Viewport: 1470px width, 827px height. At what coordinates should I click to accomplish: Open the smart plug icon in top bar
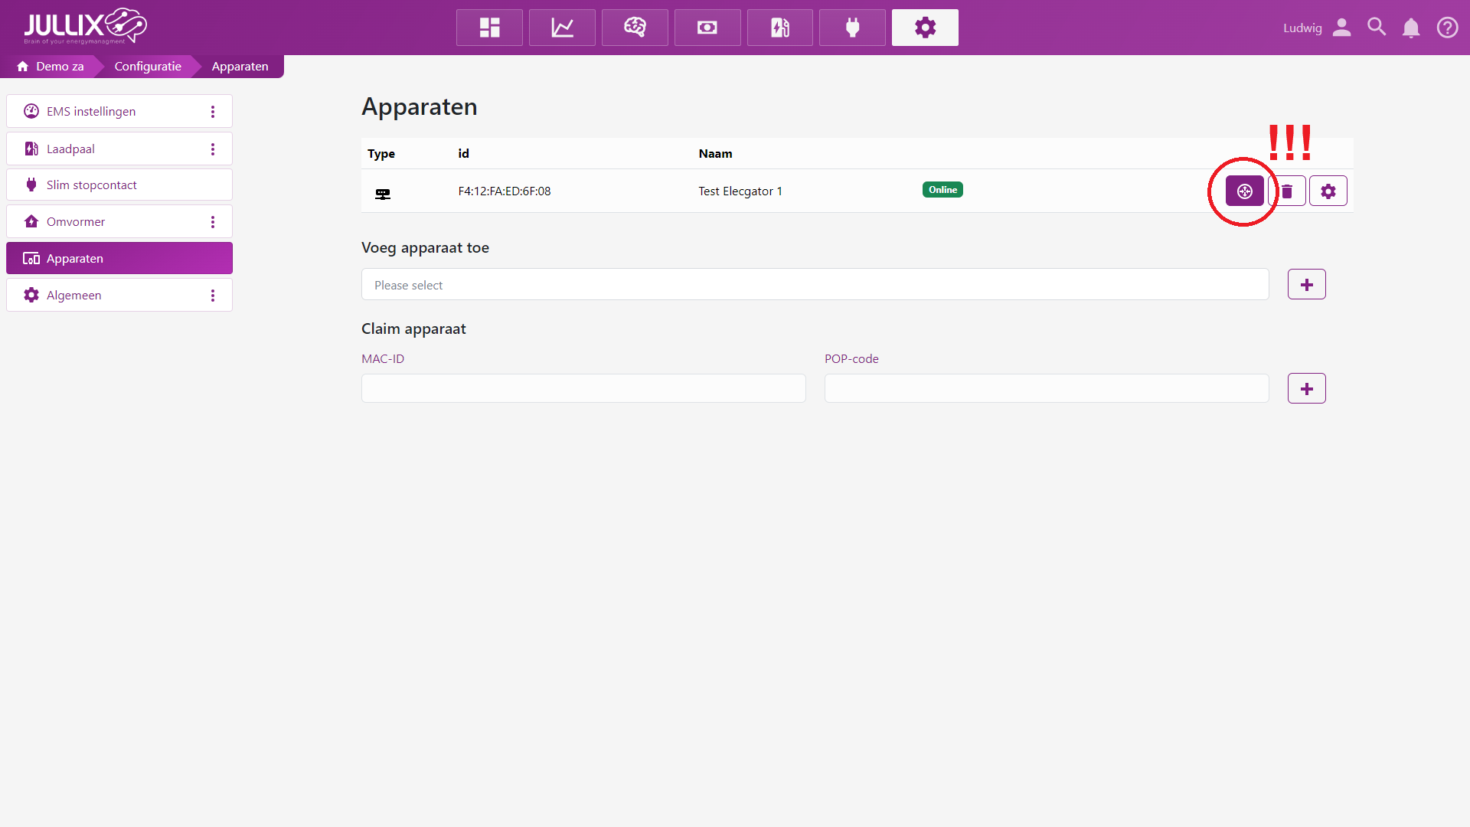852,28
